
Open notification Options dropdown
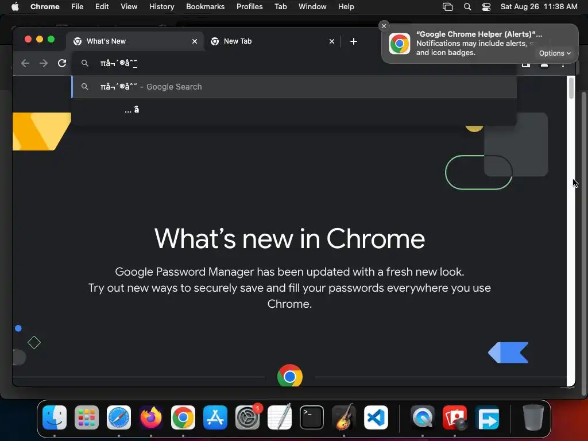click(555, 53)
